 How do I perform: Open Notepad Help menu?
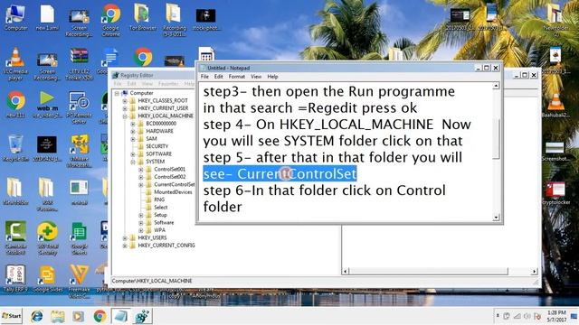click(x=272, y=77)
